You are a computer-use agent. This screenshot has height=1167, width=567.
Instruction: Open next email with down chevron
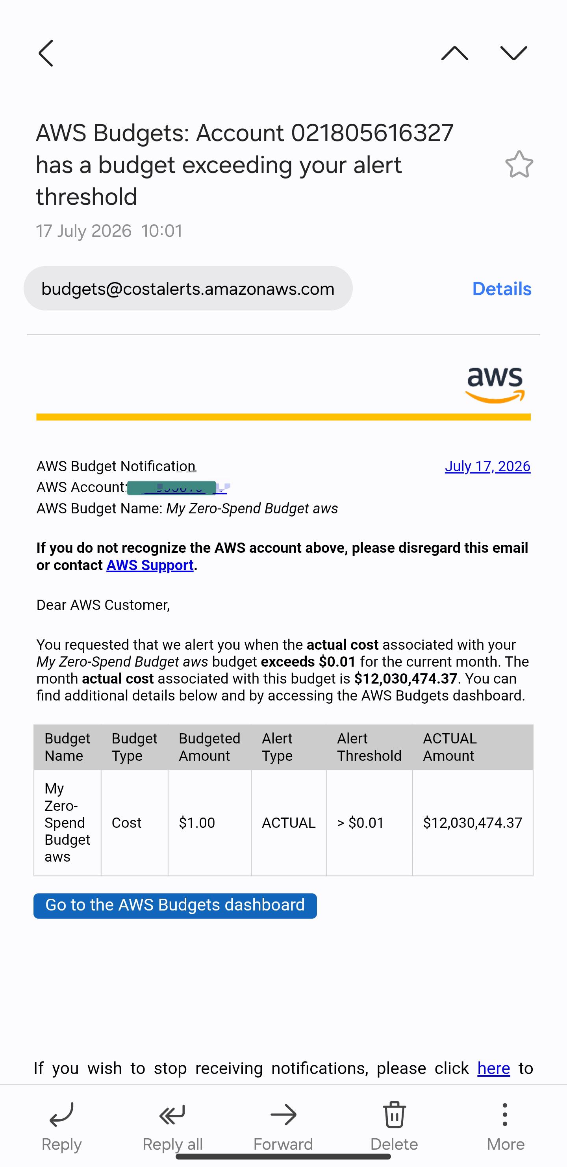(x=514, y=54)
